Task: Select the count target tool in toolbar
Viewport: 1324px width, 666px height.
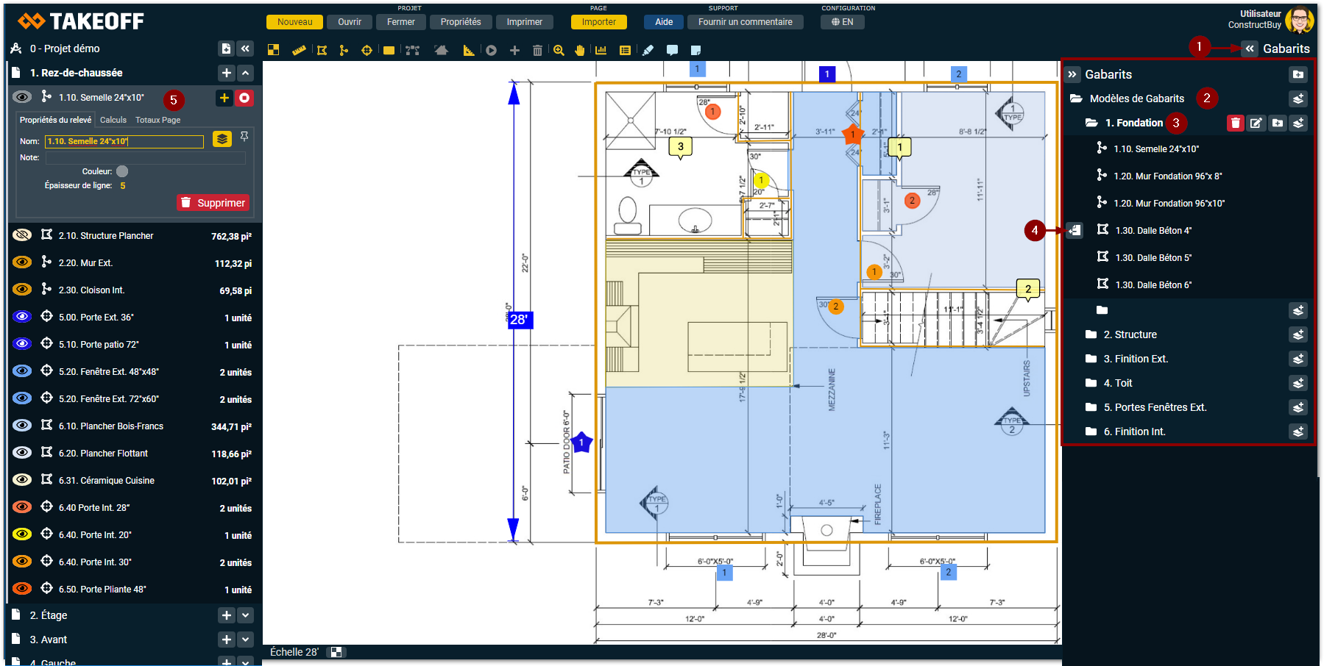Action: [367, 50]
